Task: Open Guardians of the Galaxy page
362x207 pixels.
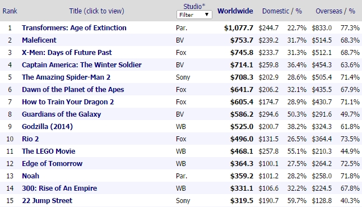Action: point(62,114)
